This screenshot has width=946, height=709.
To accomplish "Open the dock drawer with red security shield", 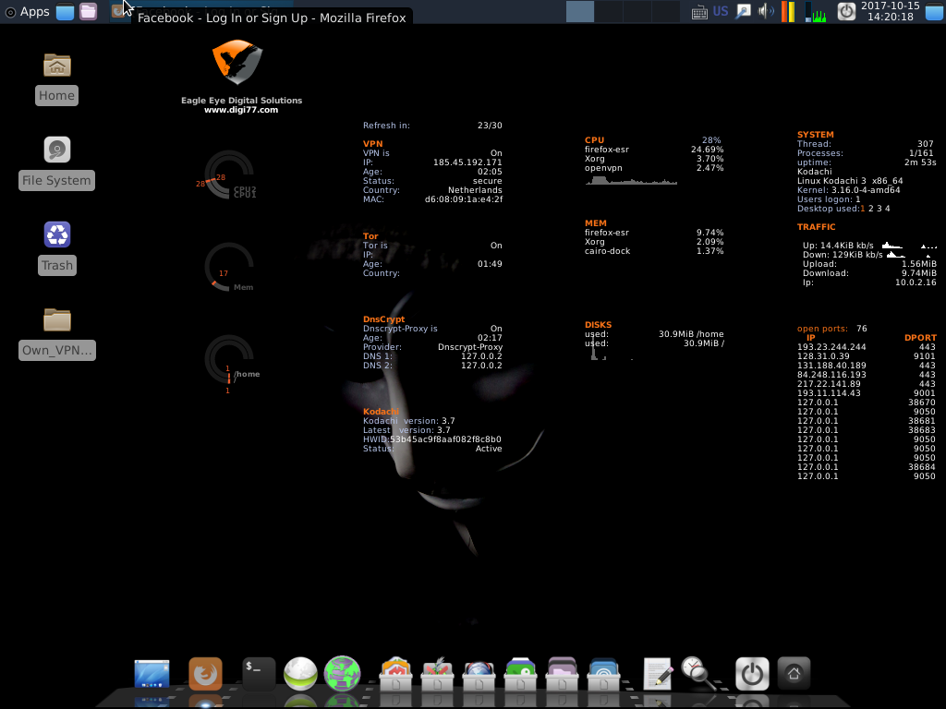I will coord(395,674).
